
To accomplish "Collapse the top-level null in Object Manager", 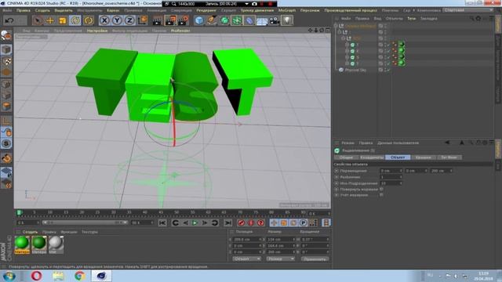I will pos(336,26).
